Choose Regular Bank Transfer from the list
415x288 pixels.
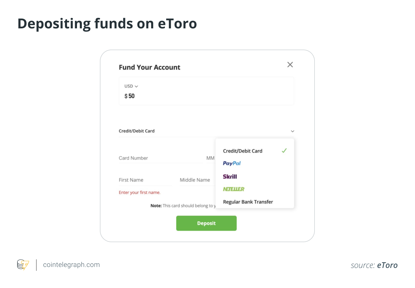248,202
